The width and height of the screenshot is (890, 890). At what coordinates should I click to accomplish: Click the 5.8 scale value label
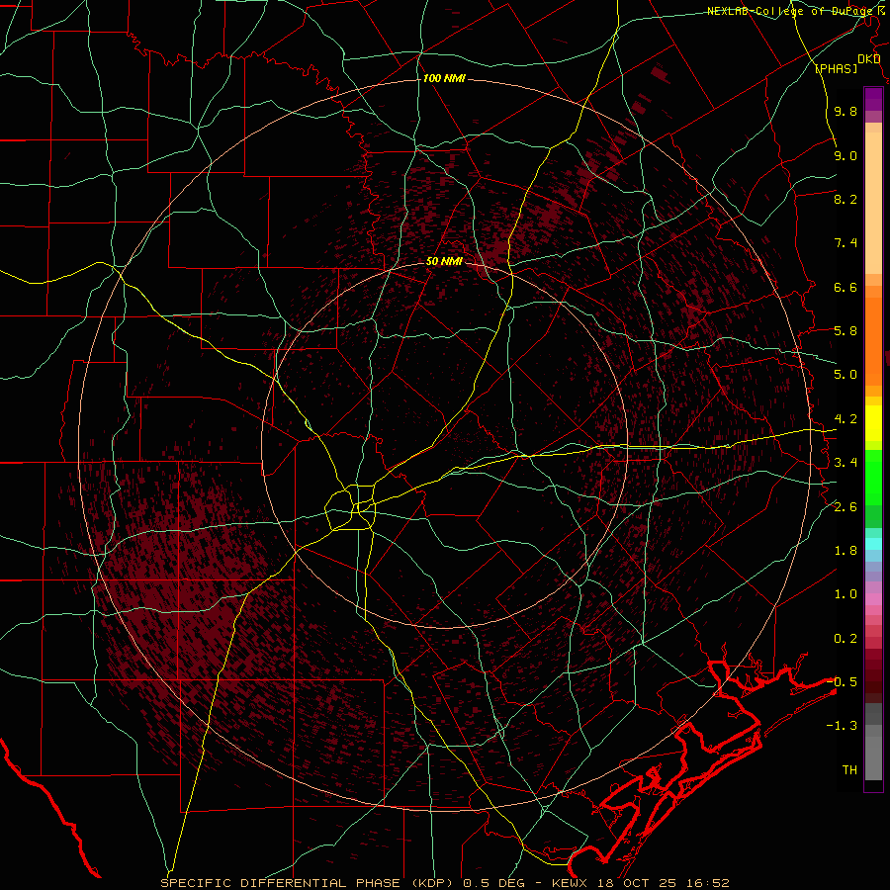(x=845, y=331)
